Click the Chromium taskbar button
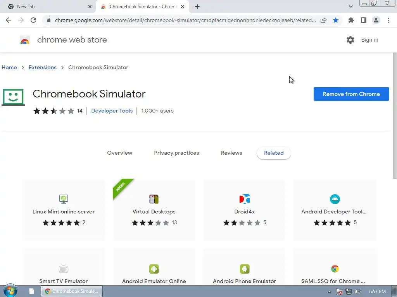The image size is (397, 297). tap(72, 291)
